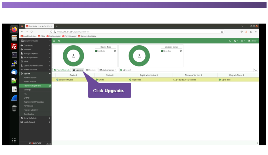Expand the Security Profiles menu
Image resolution: width=268 pixels, height=155 pixels.
point(35,58)
